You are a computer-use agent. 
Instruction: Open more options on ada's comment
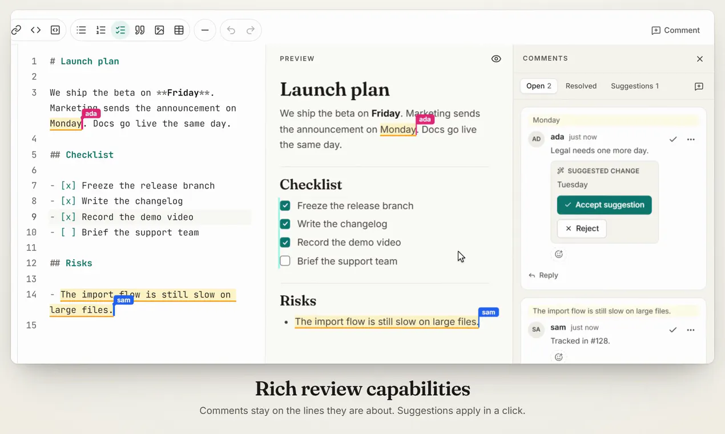691,139
